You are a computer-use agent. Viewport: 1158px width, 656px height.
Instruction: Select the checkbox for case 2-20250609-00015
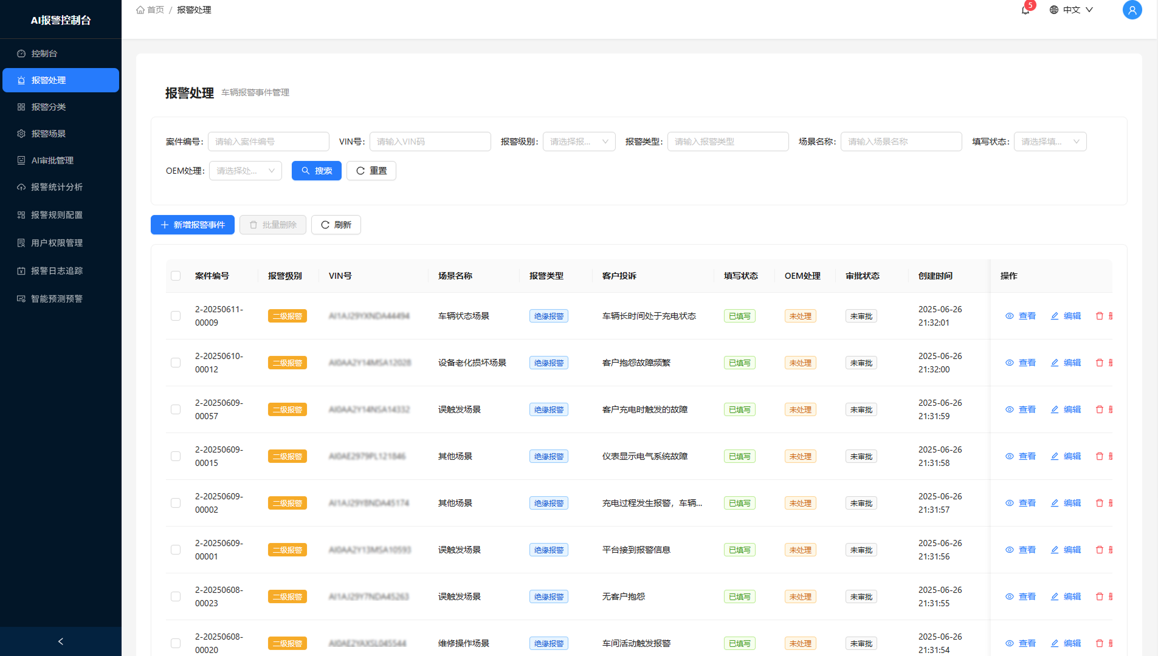click(176, 456)
